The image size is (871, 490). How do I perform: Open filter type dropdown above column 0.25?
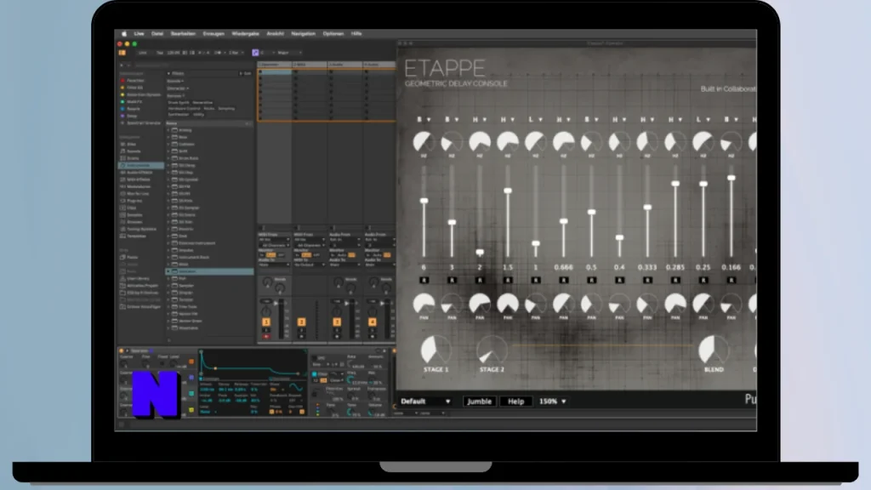(703, 119)
